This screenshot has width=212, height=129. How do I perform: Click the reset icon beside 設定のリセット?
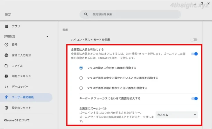(6, 108)
